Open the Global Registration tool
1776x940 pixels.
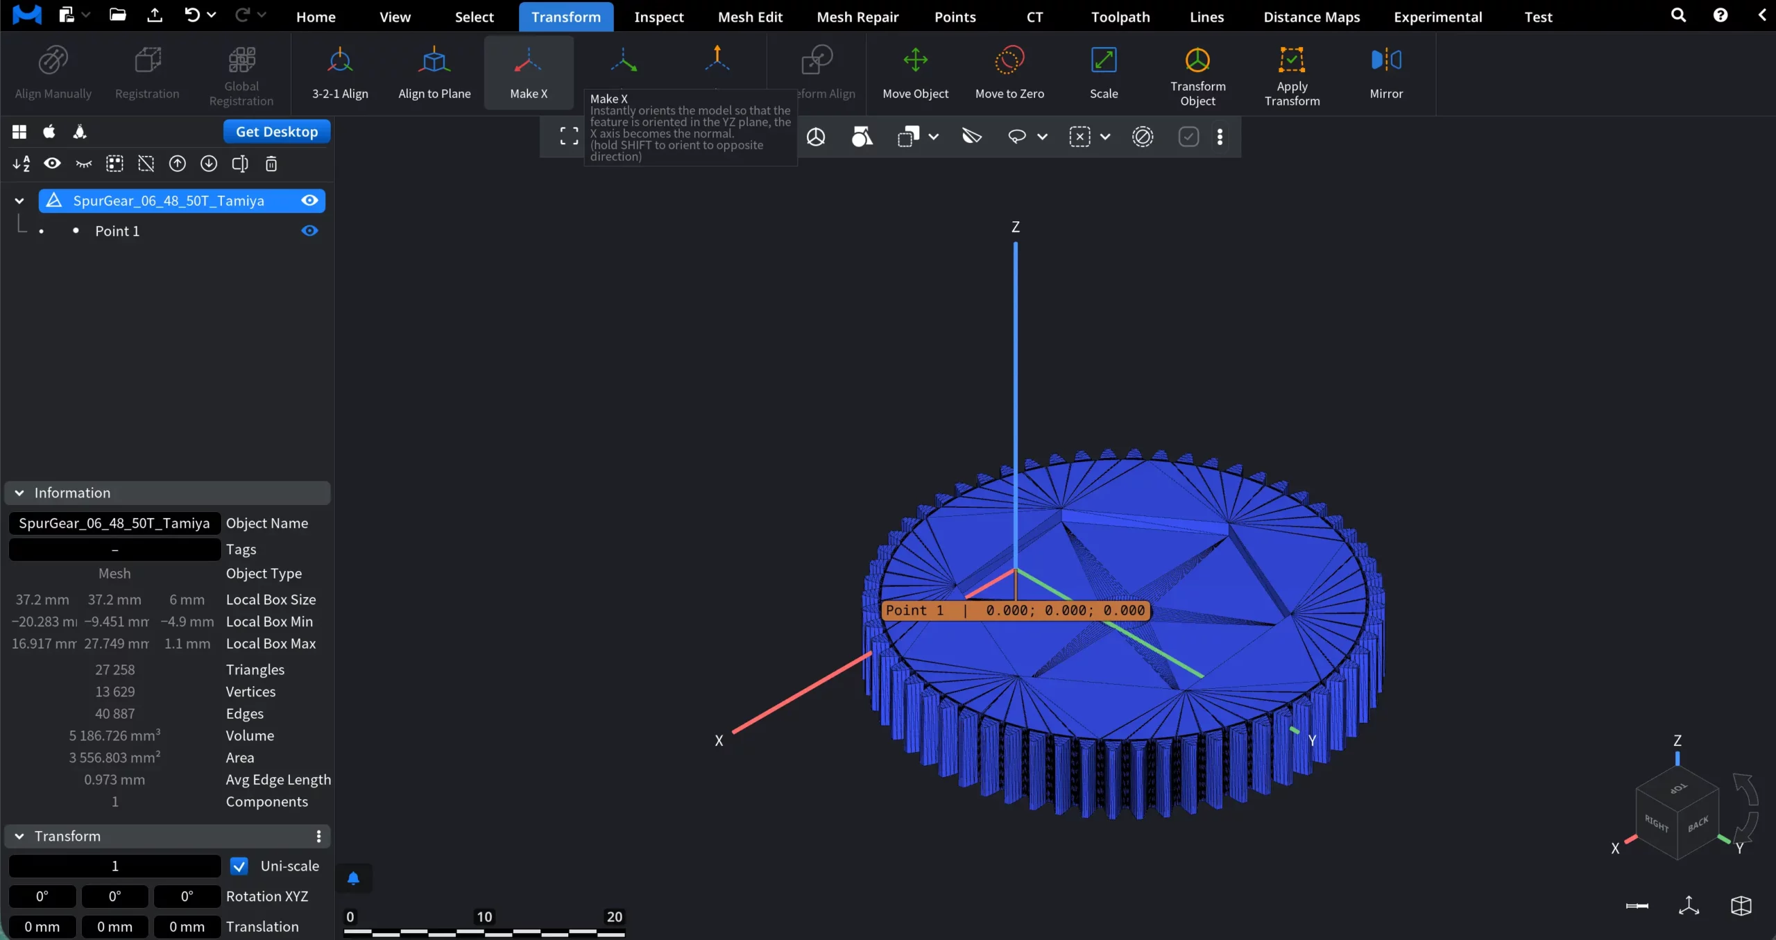click(x=241, y=74)
